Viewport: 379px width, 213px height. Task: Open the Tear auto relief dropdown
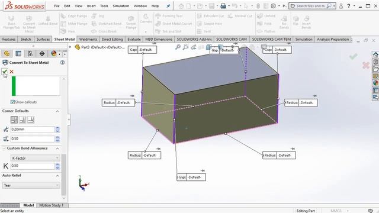(x=31, y=185)
